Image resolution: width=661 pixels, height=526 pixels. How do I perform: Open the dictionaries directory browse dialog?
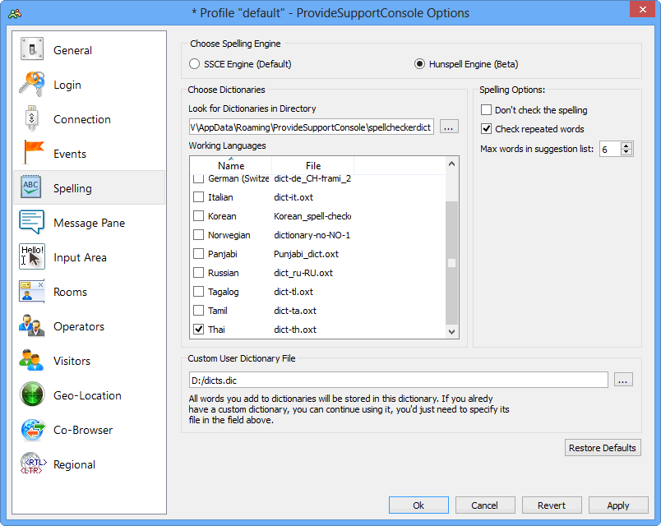point(448,127)
